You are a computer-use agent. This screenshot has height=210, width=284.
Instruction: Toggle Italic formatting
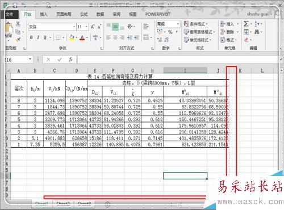point(38,37)
